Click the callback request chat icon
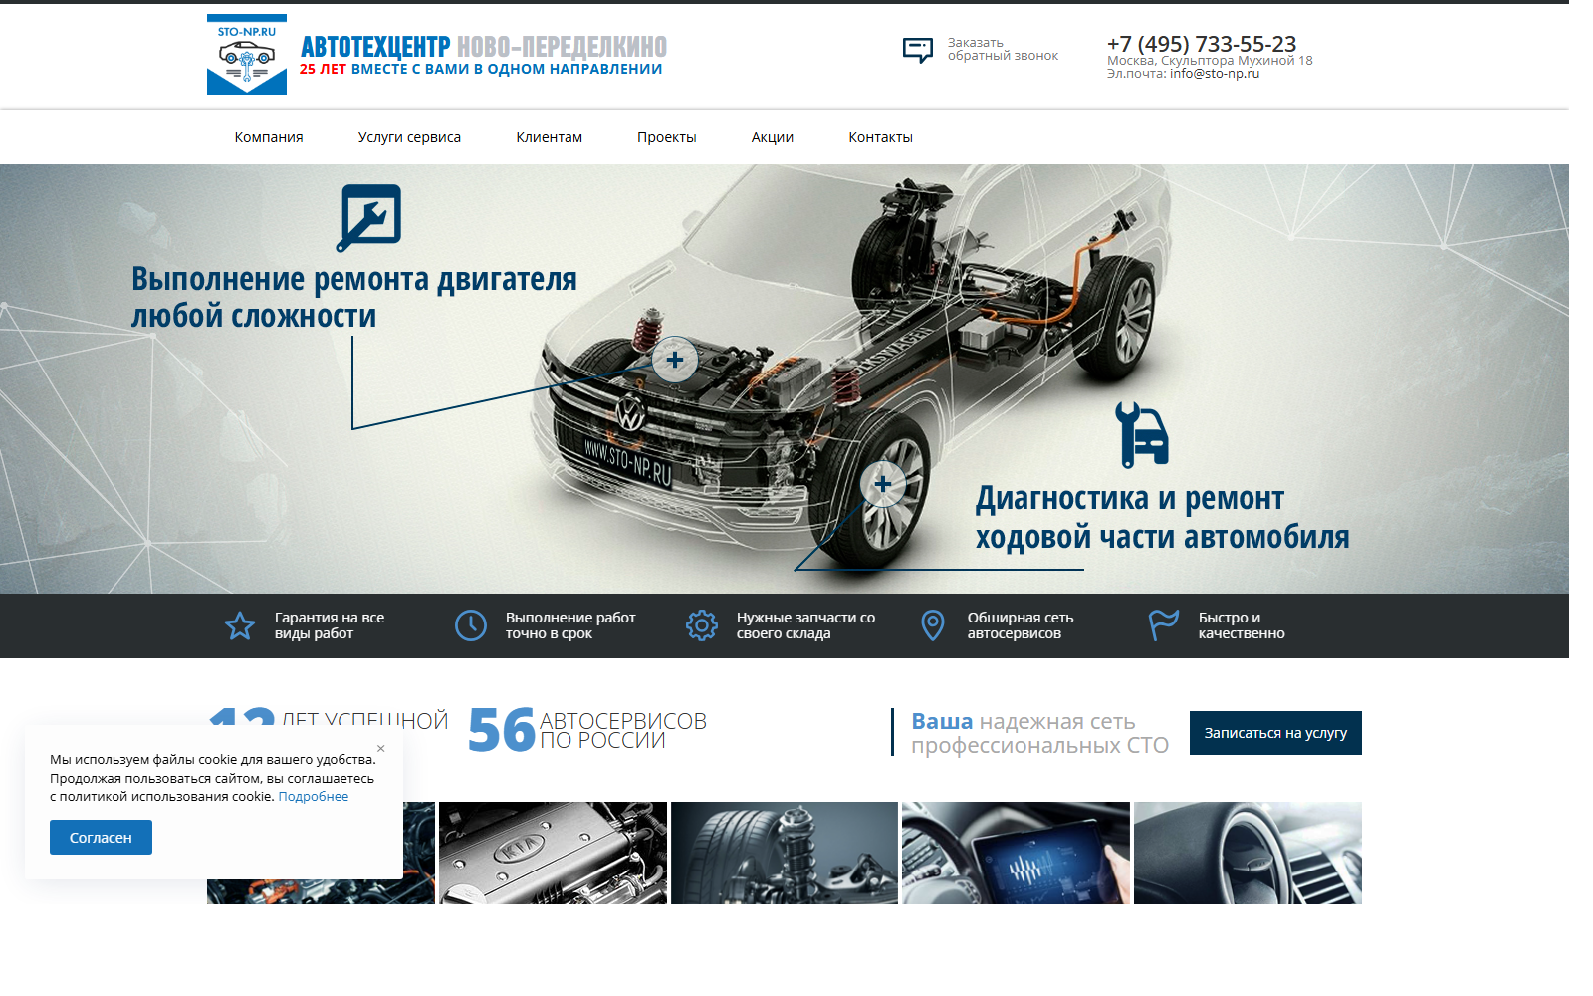The image size is (1593, 996). click(918, 50)
